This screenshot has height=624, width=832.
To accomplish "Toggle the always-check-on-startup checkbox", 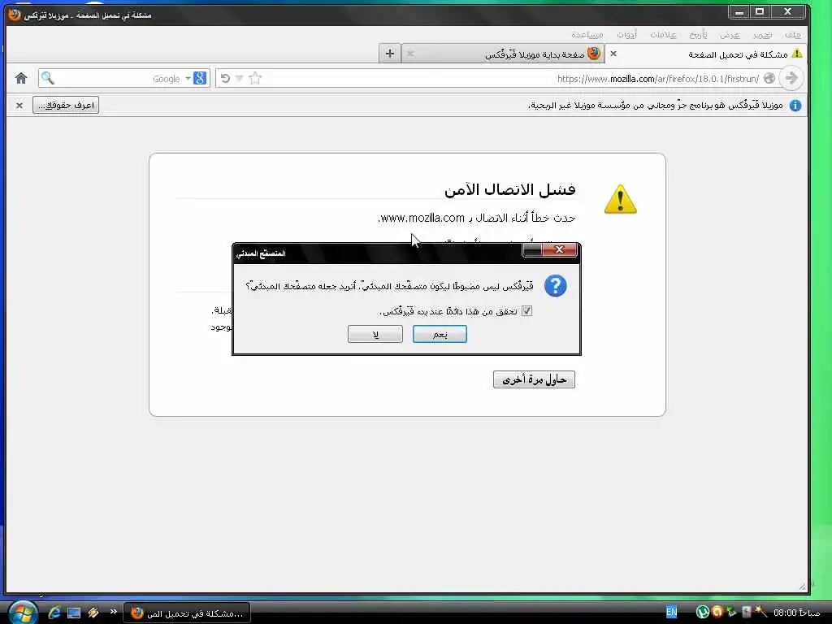I will click(526, 311).
